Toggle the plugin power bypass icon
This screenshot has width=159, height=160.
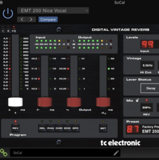pos(8,13)
